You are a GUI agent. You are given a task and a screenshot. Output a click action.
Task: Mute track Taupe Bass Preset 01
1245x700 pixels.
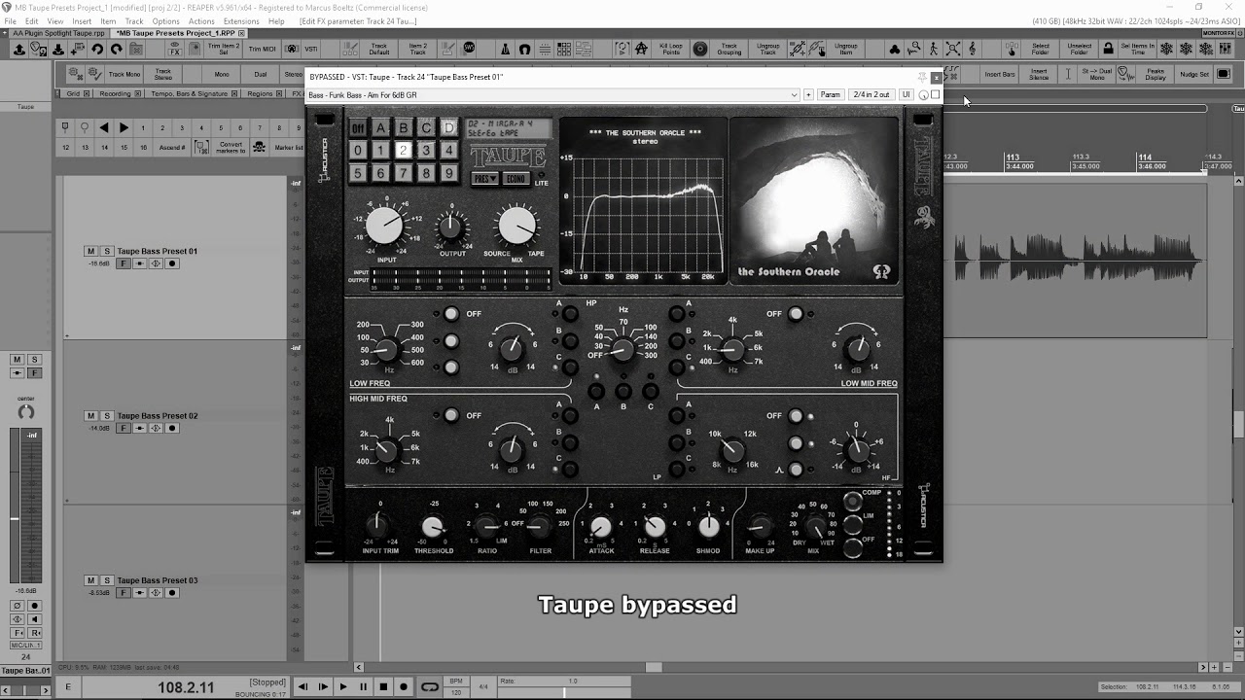90,251
